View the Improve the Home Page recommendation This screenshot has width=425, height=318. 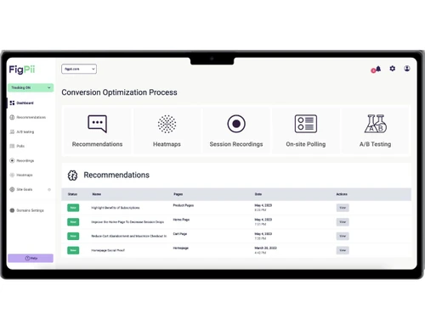(x=343, y=222)
